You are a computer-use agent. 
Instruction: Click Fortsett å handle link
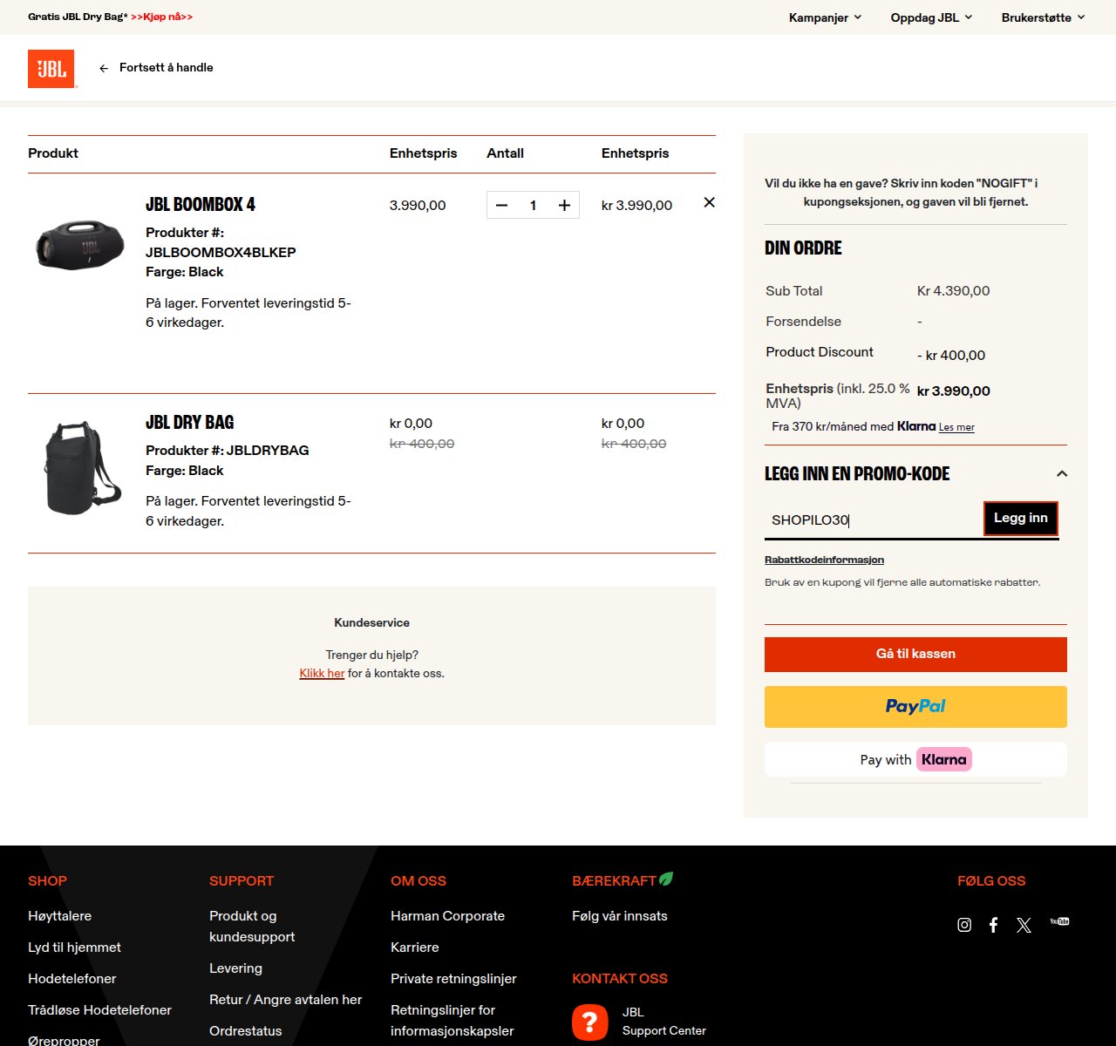click(166, 67)
